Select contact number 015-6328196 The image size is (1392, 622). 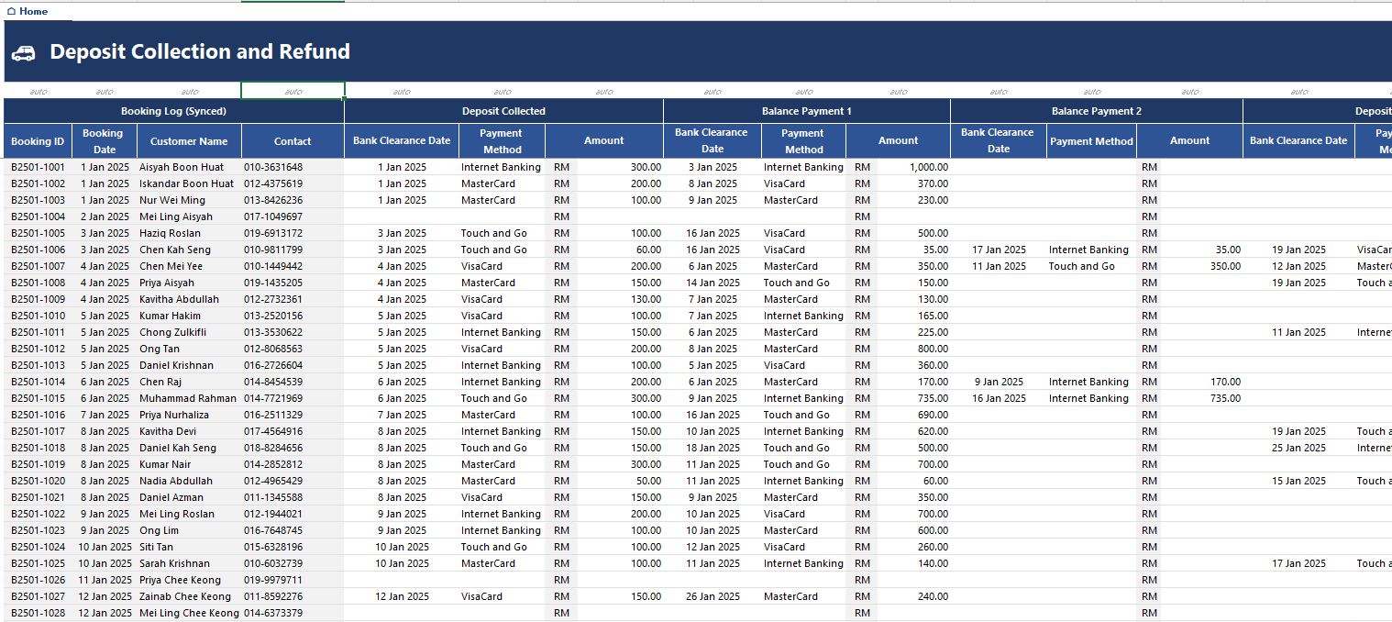[273, 547]
